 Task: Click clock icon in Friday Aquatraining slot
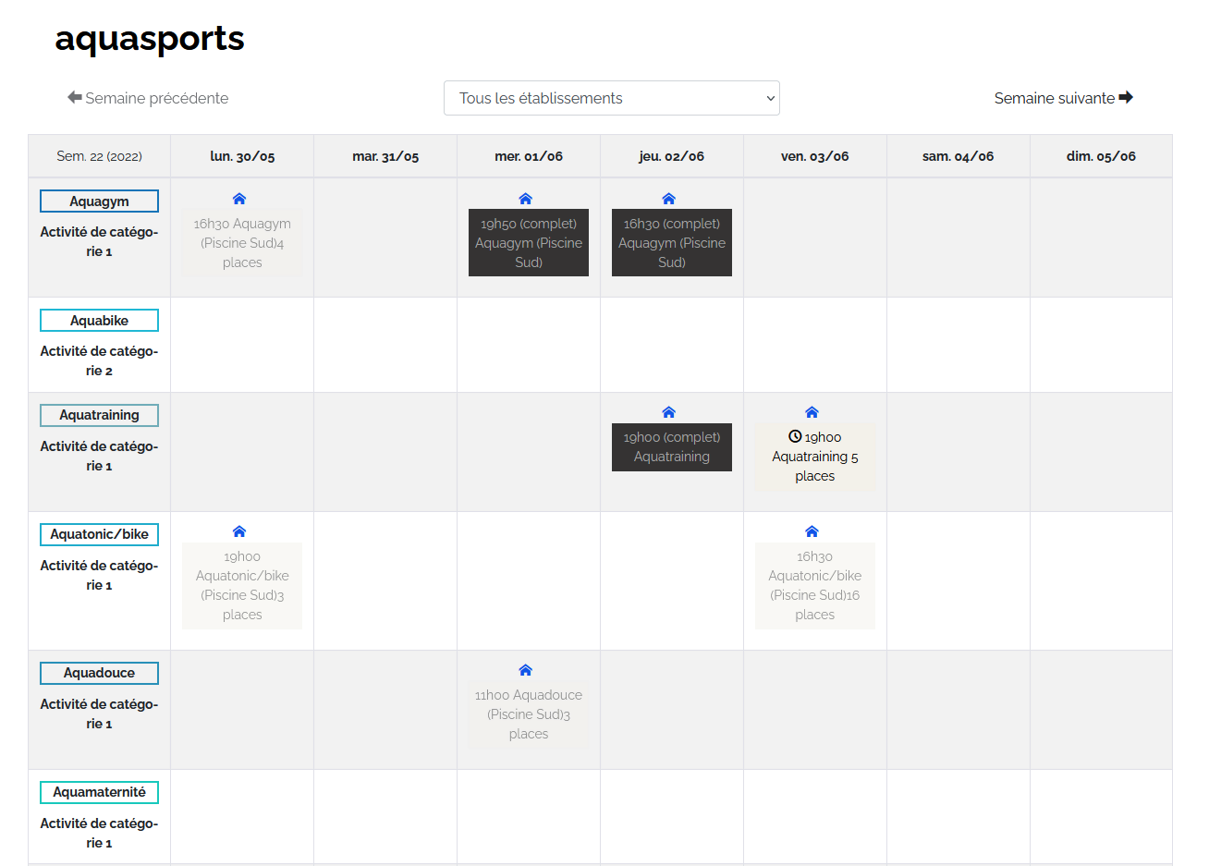click(795, 436)
